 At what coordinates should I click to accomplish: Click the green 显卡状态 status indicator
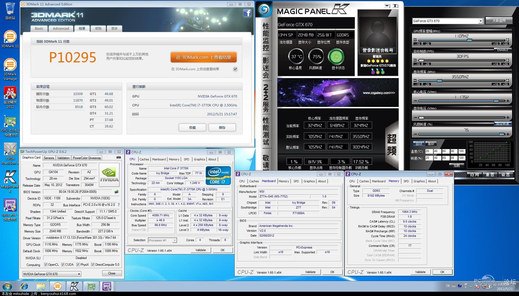pos(336,57)
